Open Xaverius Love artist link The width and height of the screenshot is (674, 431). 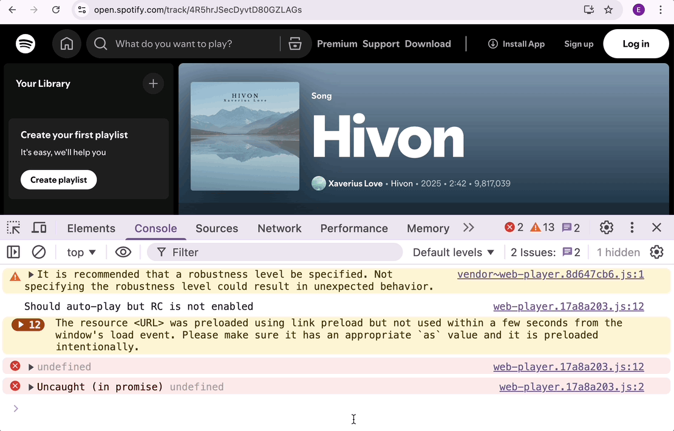click(x=355, y=183)
